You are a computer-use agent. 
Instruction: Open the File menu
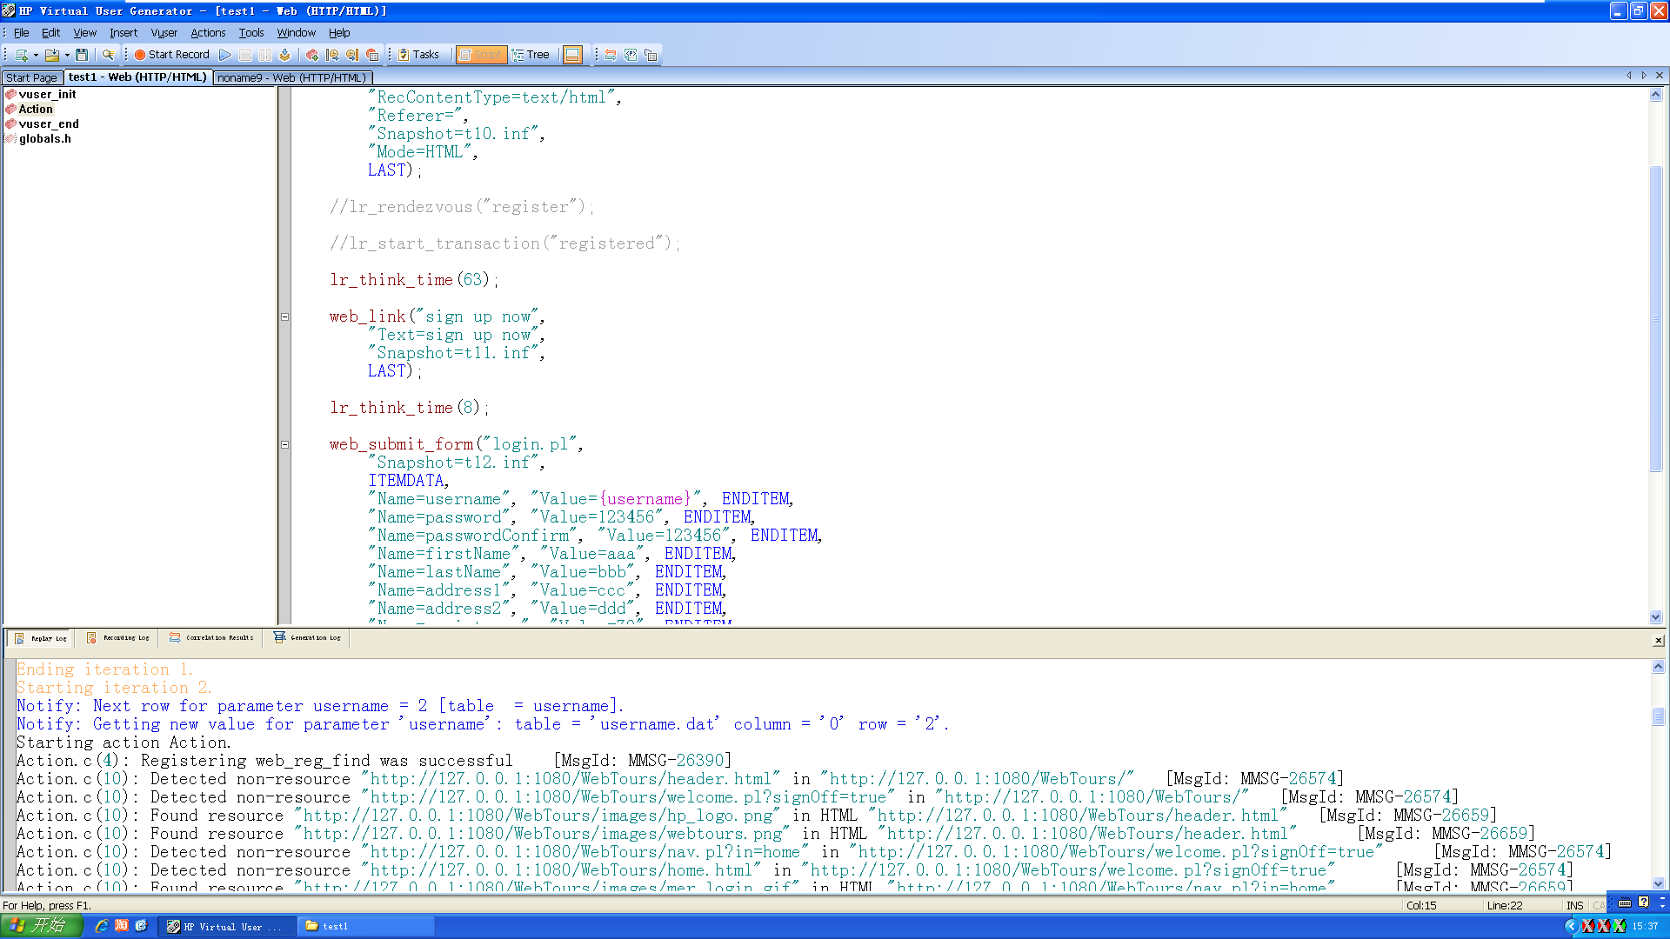[x=22, y=33]
